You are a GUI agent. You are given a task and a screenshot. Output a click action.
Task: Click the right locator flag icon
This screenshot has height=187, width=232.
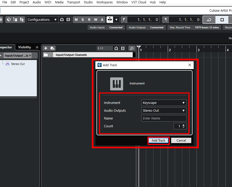point(165,19)
